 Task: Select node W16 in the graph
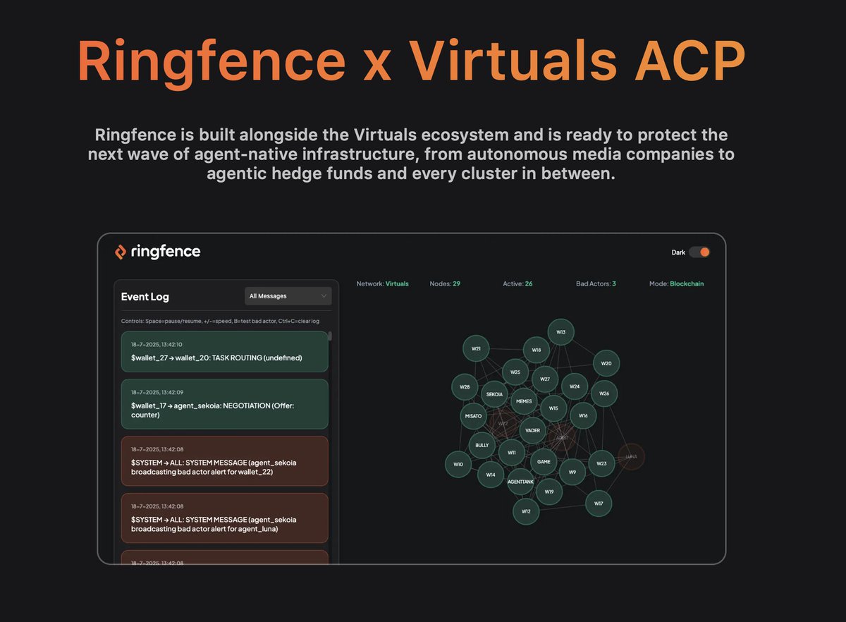pyautogui.click(x=583, y=416)
